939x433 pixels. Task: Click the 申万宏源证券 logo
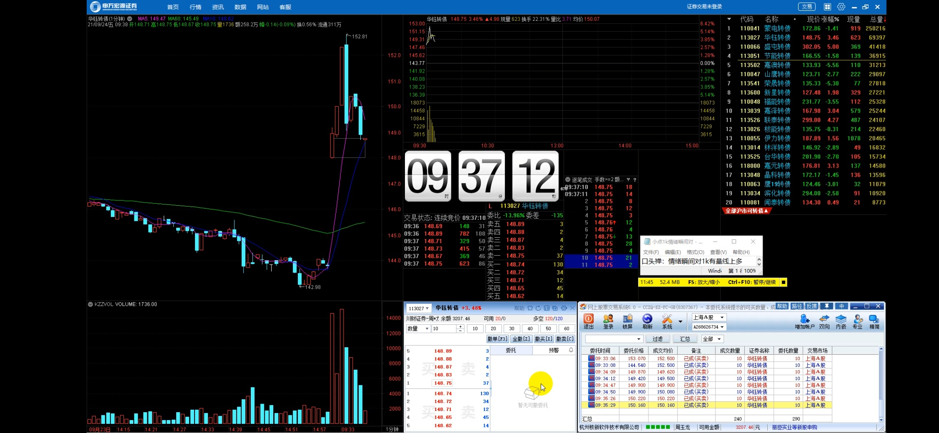(114, 7)
